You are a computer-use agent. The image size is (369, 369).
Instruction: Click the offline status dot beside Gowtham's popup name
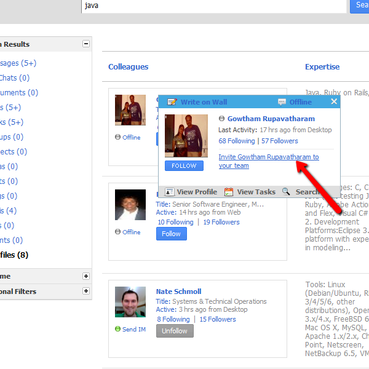(x=221, y=118)
